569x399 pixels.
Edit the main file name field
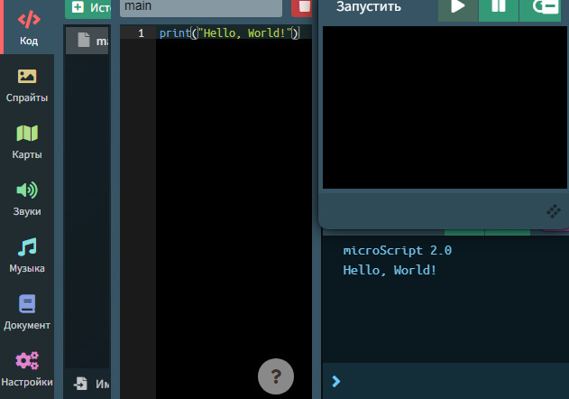[x=201, y=7]
